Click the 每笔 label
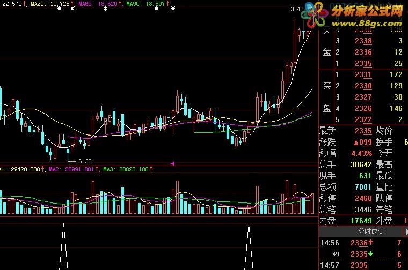 [384, 209]
